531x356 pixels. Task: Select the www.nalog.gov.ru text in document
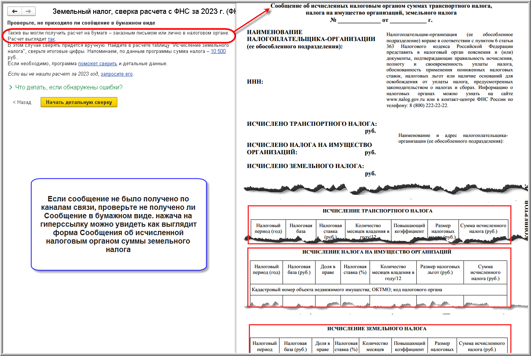(x=406, y=99)
